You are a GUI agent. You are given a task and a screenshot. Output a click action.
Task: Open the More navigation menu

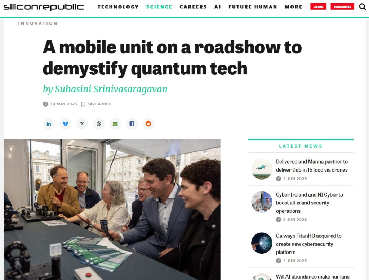click(x=293, y=7)
